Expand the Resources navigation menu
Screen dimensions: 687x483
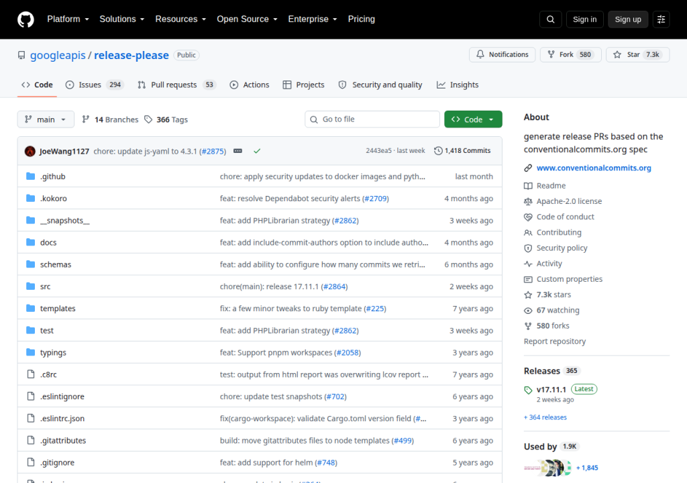[x=180, y=19]
